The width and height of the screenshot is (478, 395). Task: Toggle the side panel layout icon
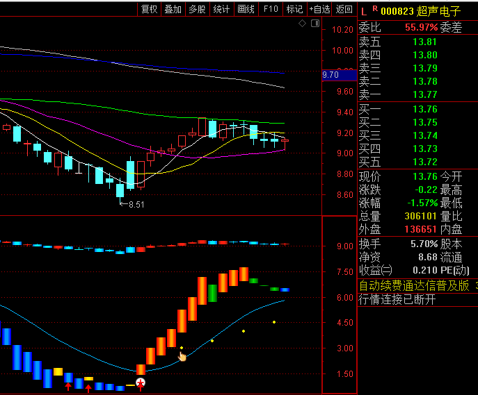[x=315, y=23]
